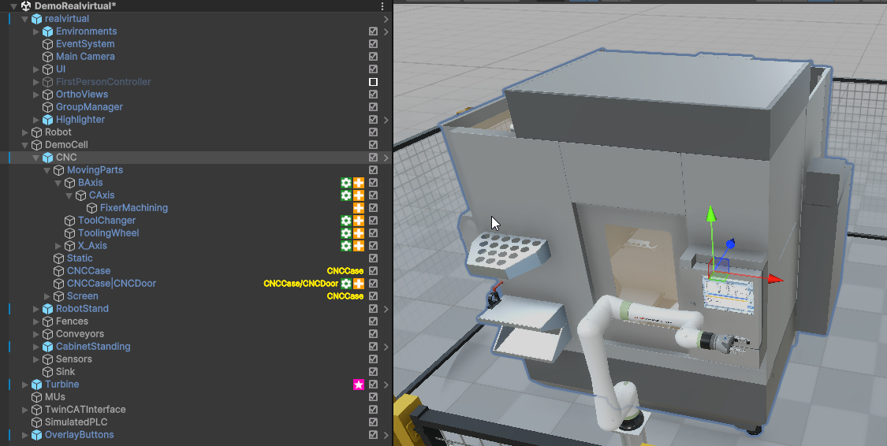Click the pink star icon beside Turbine
Viewport: 887px width, 446px height.
coord(358,385)
